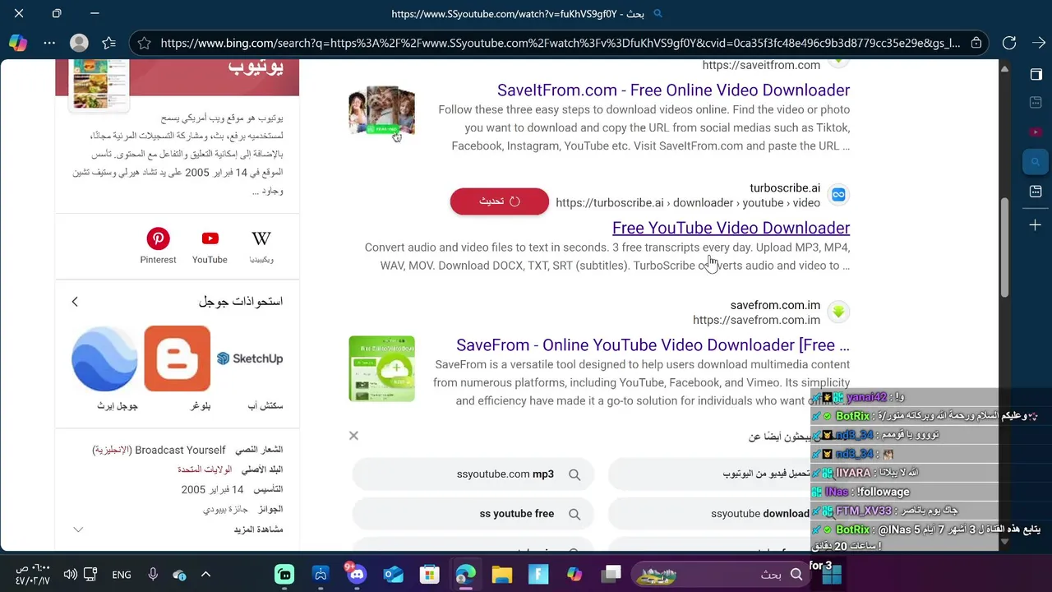Open the Favorites list icon
Screen dimensions: 1052x592
click(x=109, y=43)
